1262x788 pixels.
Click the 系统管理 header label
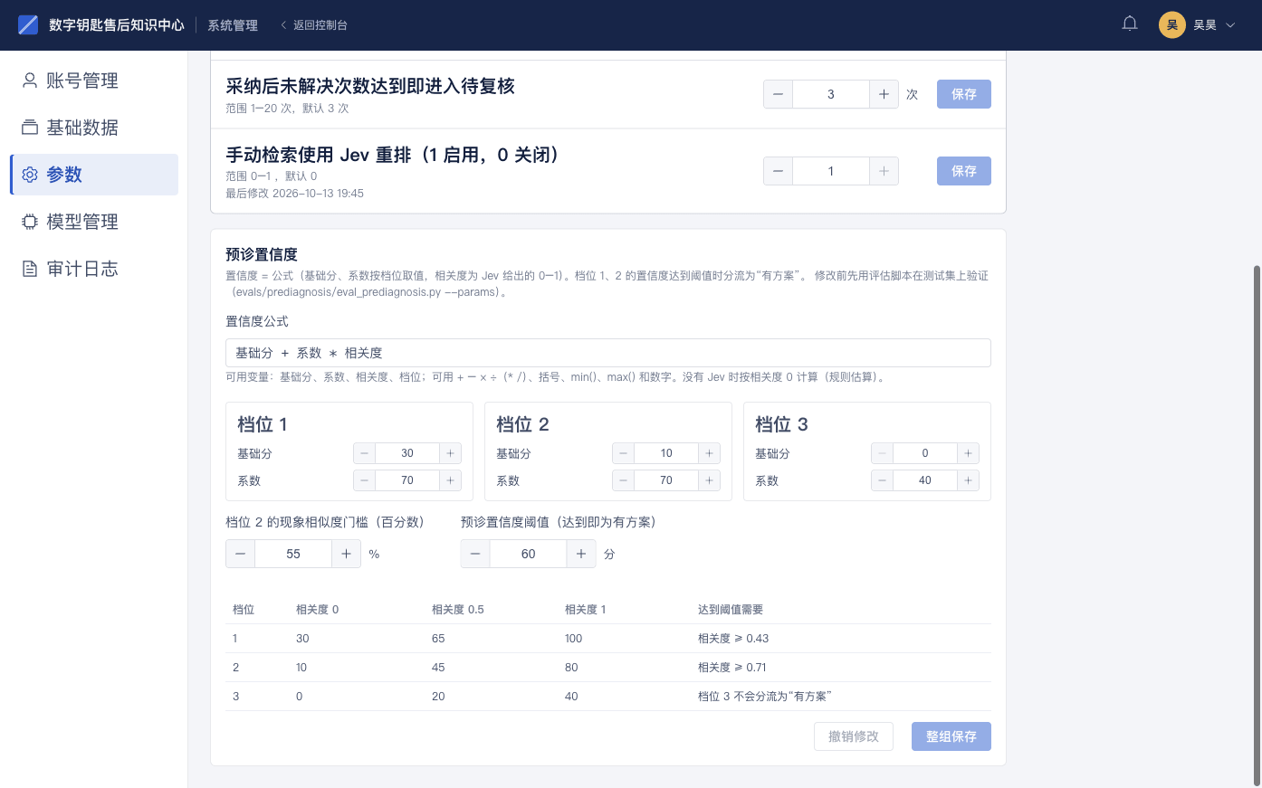[233, 25]
